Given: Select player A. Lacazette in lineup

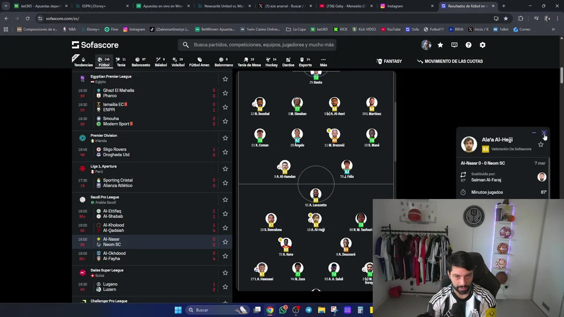Looking at the screenshot, I should (x=315, y=198).
